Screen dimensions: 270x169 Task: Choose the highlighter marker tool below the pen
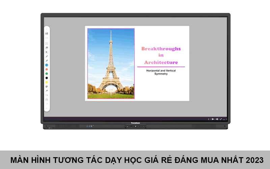[x=47, y=61]
